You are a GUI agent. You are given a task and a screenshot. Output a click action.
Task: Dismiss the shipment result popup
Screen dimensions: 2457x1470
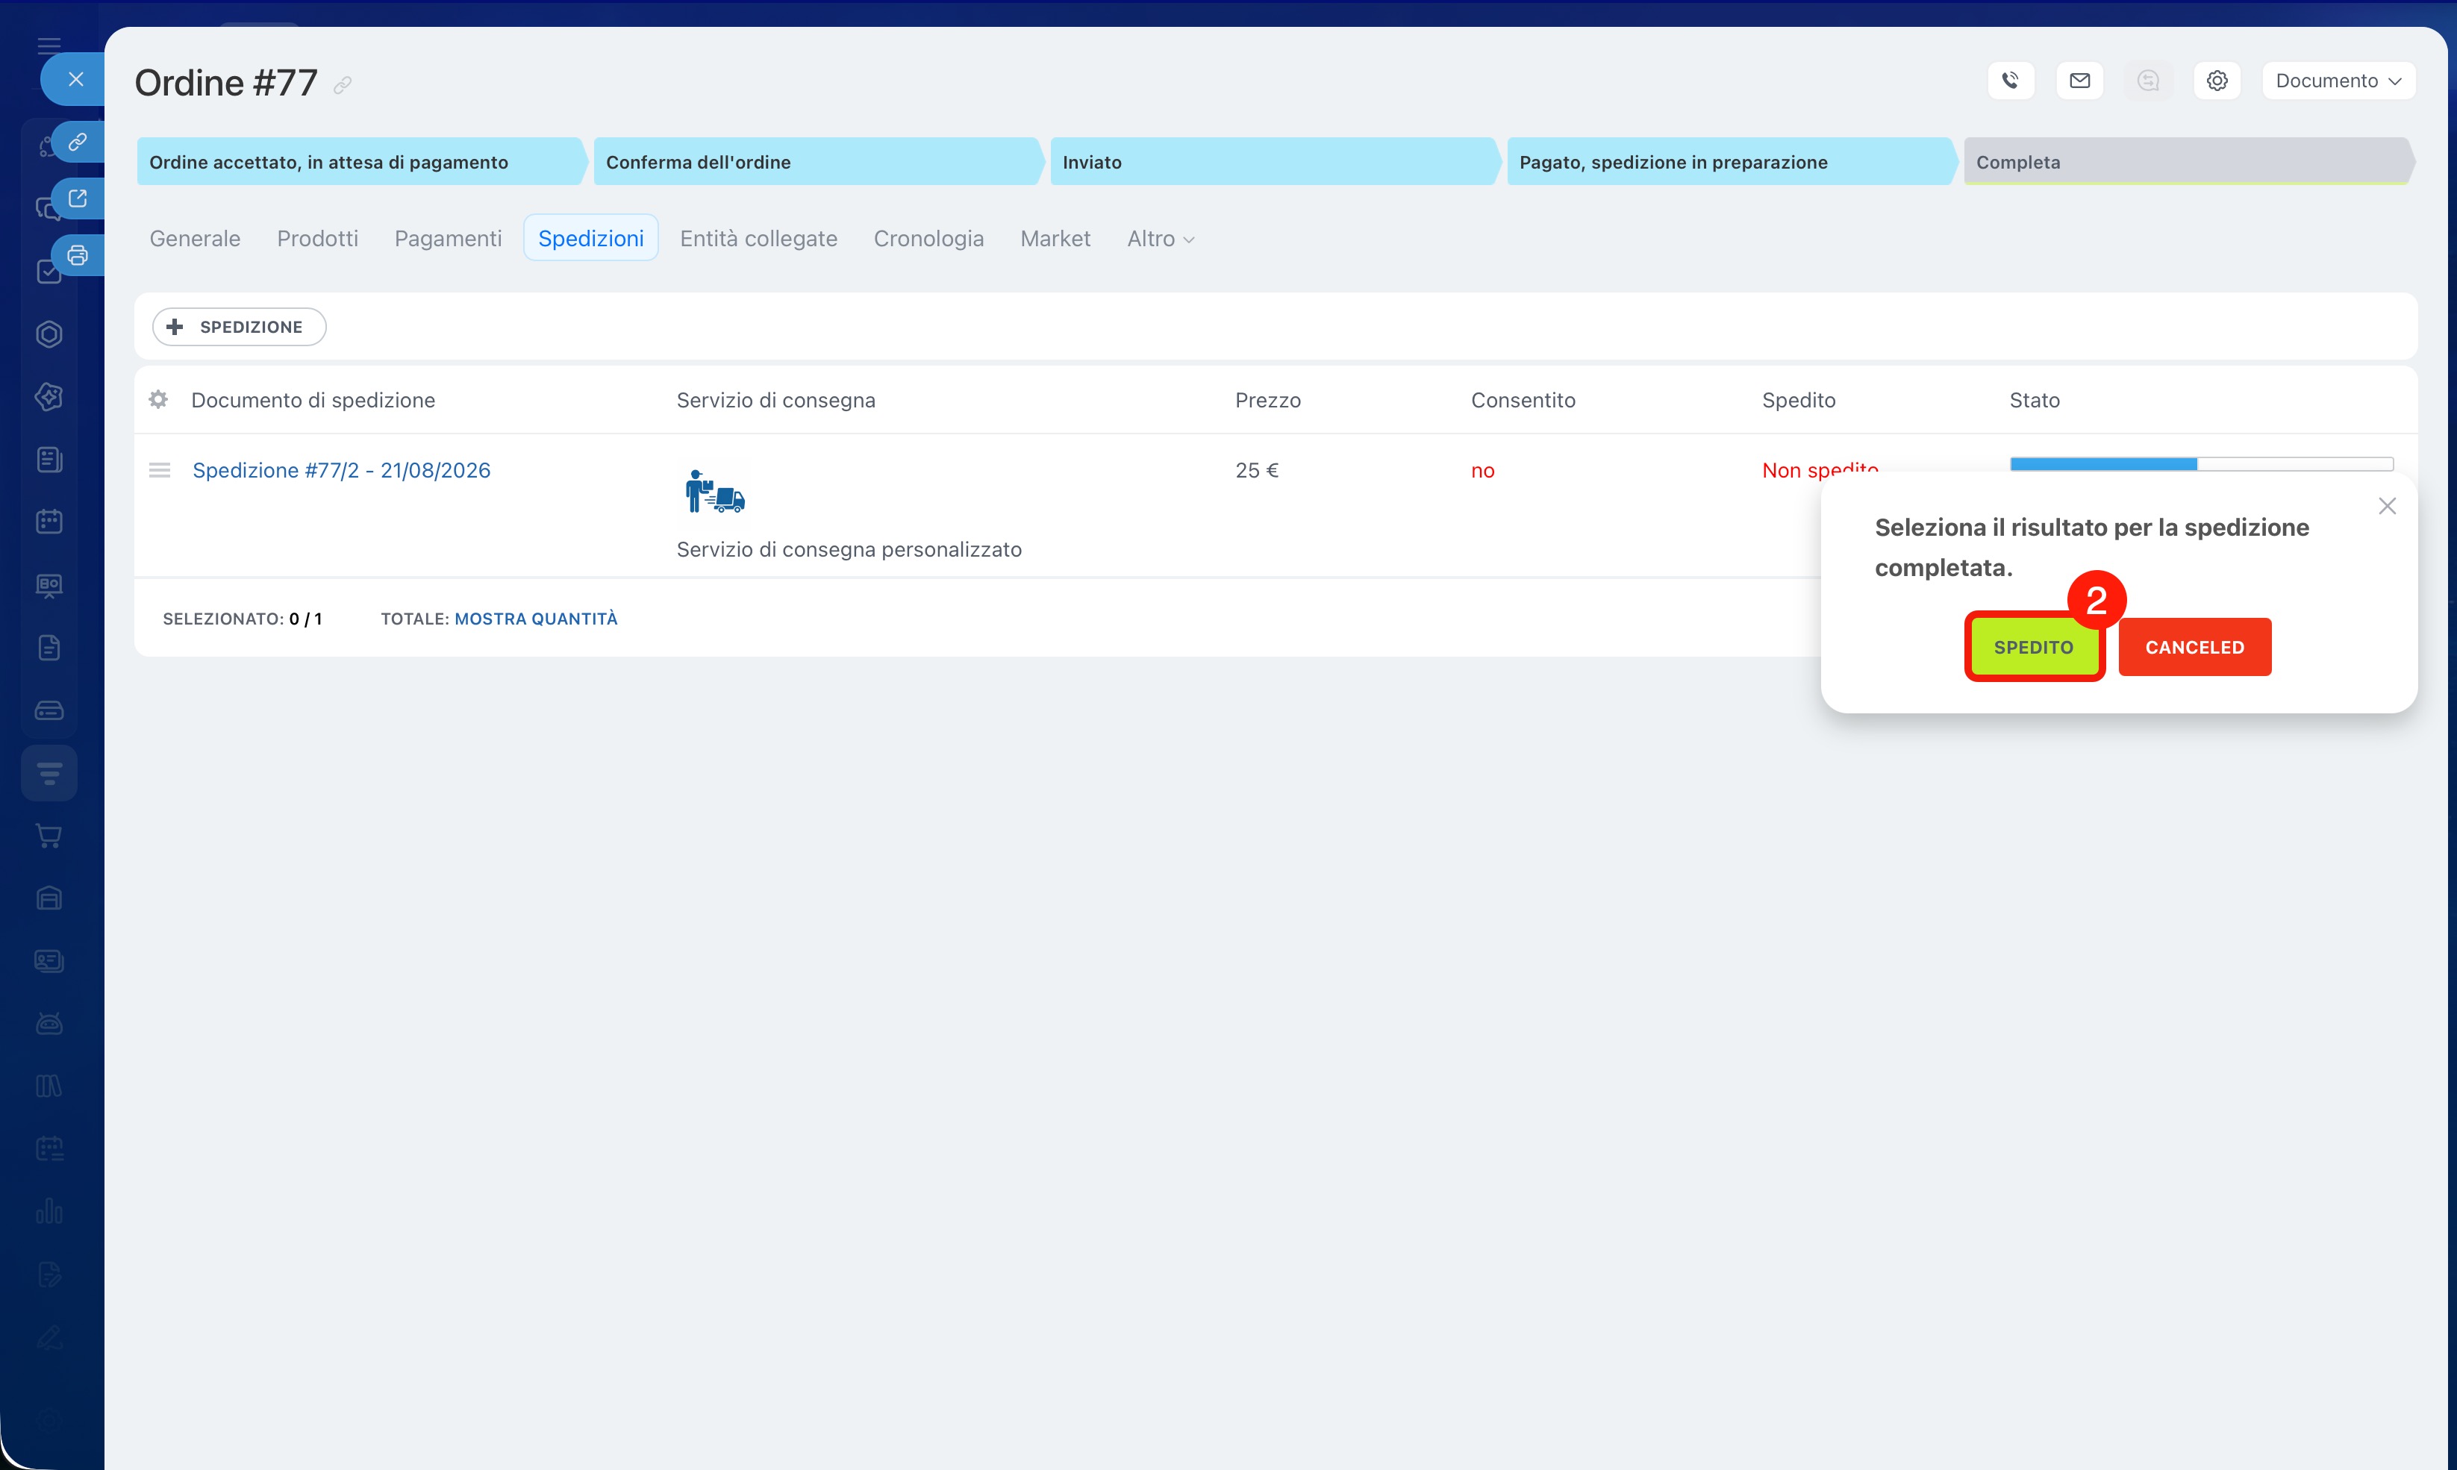click(x=2387, y=506)
